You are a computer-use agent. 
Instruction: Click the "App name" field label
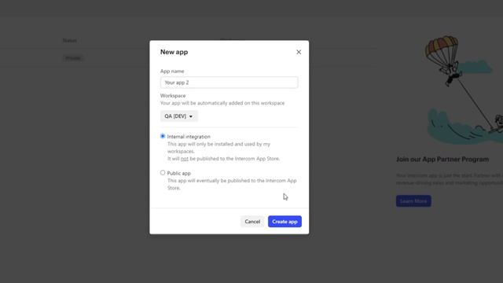pos(172,72)
